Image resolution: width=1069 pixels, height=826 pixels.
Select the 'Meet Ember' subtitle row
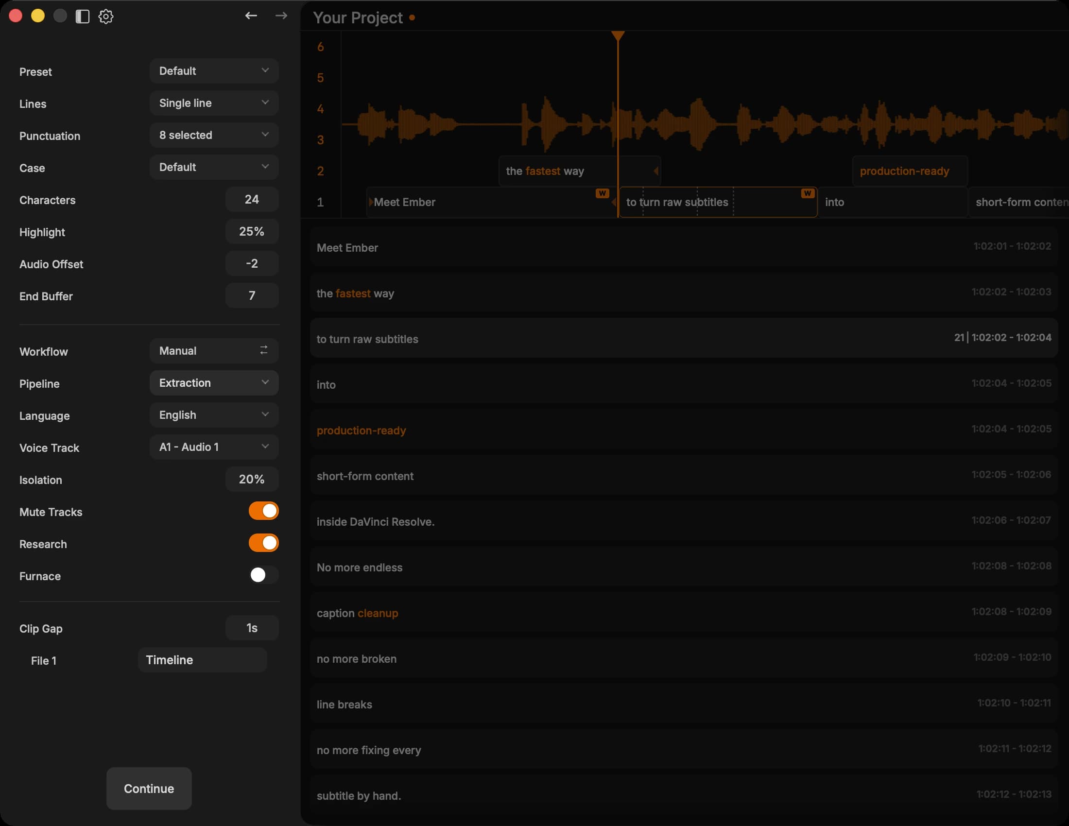click(x=684, y=247)
